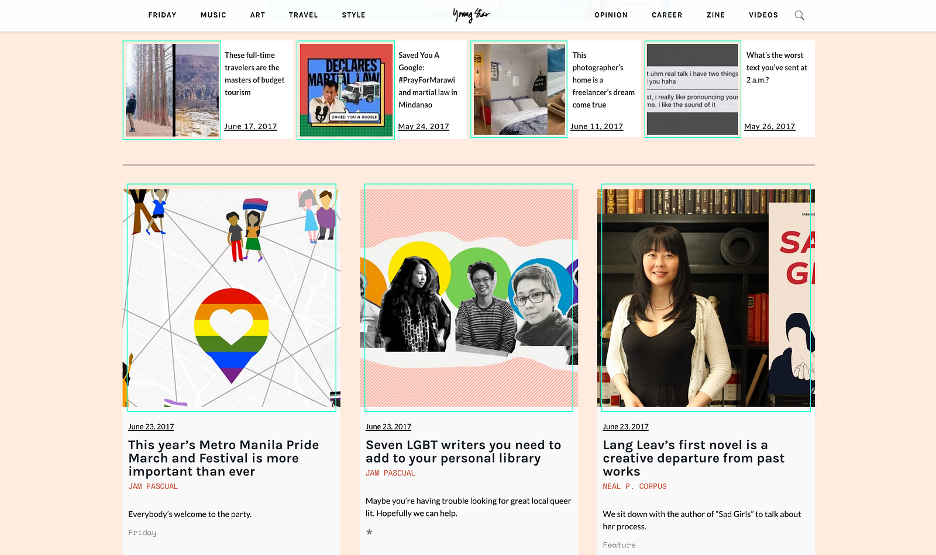This screenshot has height=555, width=936.
Task: Open the CAREER section
Action: coord(667,15)
